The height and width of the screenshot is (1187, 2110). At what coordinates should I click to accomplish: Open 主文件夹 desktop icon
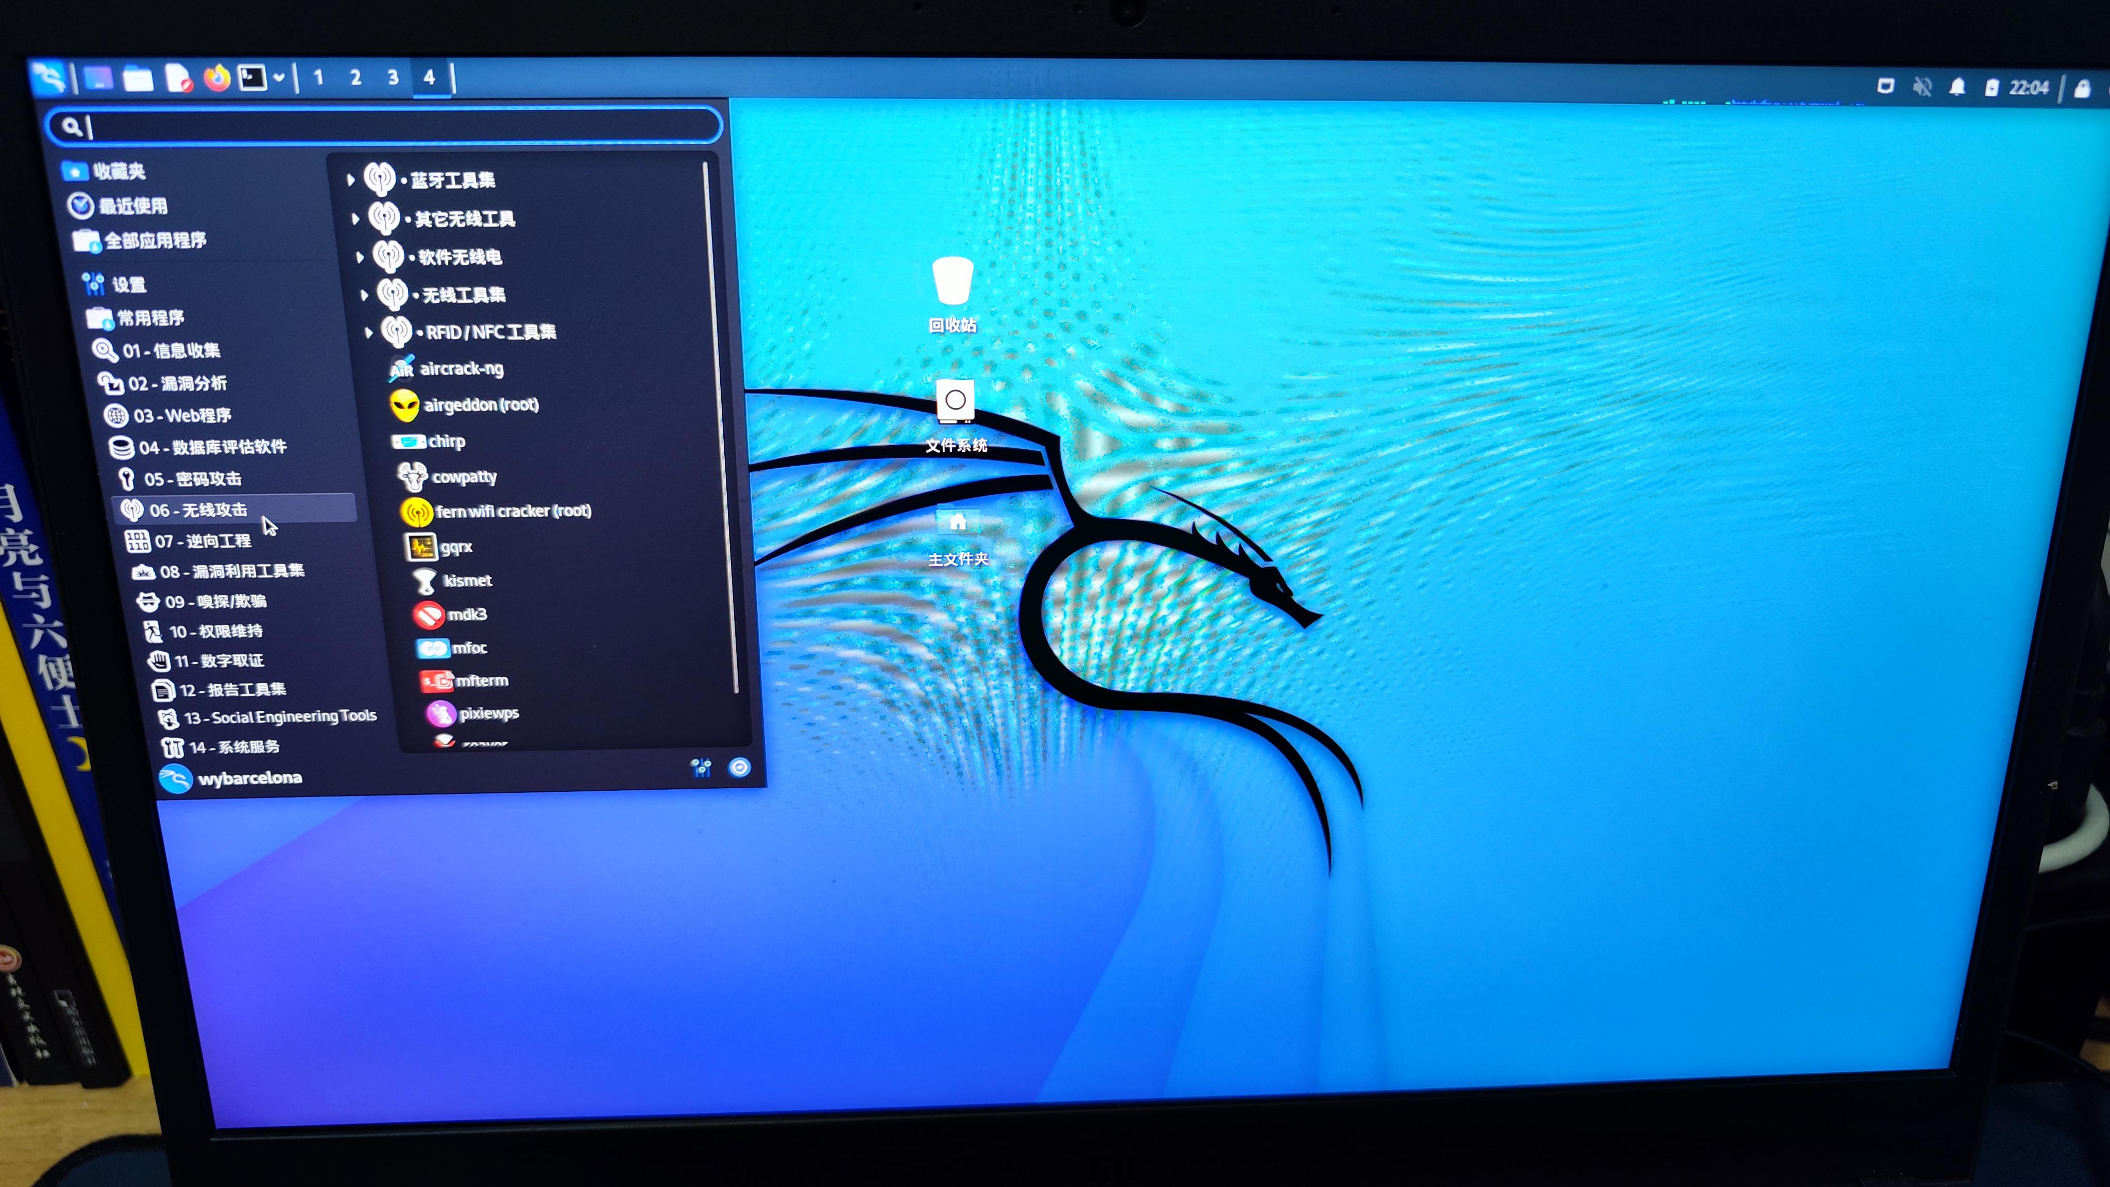(x=958, y=521)
